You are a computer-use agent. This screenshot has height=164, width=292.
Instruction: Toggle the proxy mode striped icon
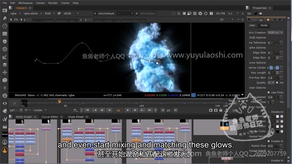tap(184, 13)
